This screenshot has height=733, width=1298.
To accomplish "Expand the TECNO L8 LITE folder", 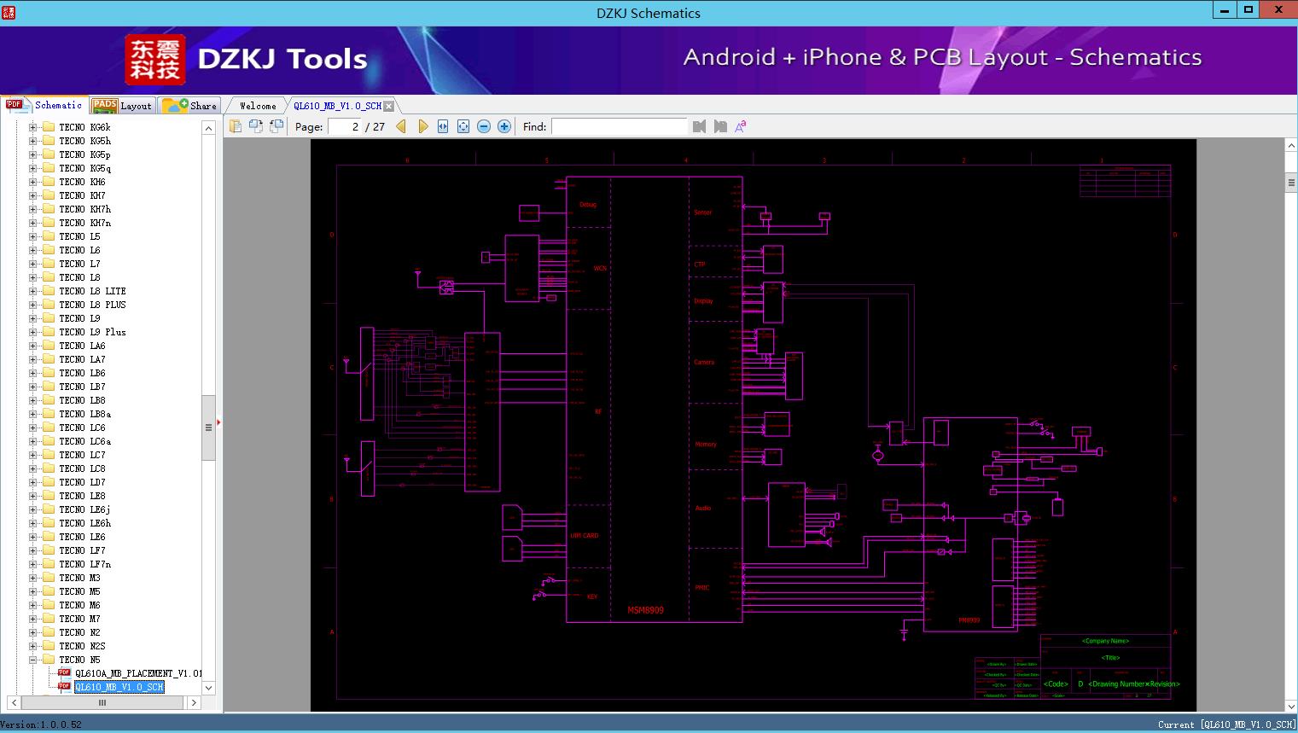I will point(33,291).
